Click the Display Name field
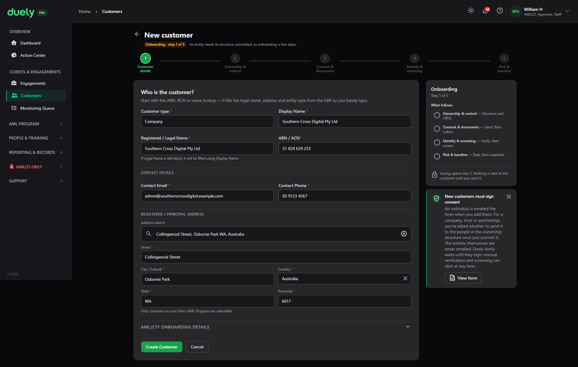578x367 pixels. click(x=345, y=121)
